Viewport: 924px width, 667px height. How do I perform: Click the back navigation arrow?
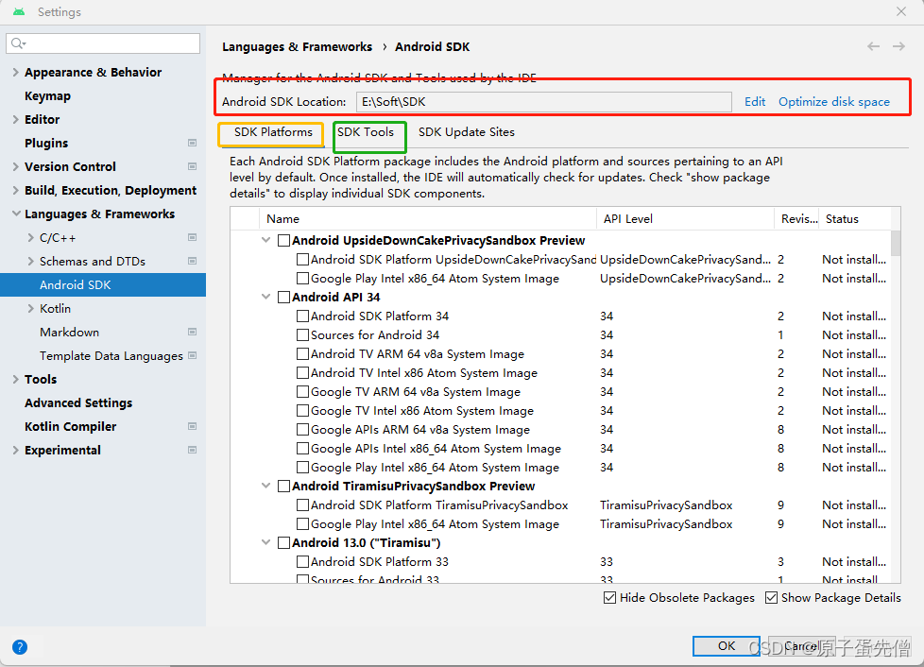coord(873,45)
